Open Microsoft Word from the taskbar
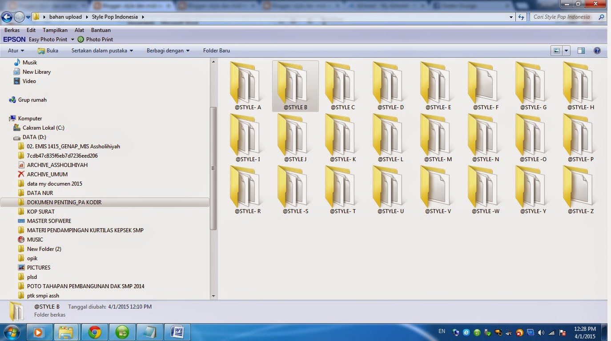 coord(177,332)
